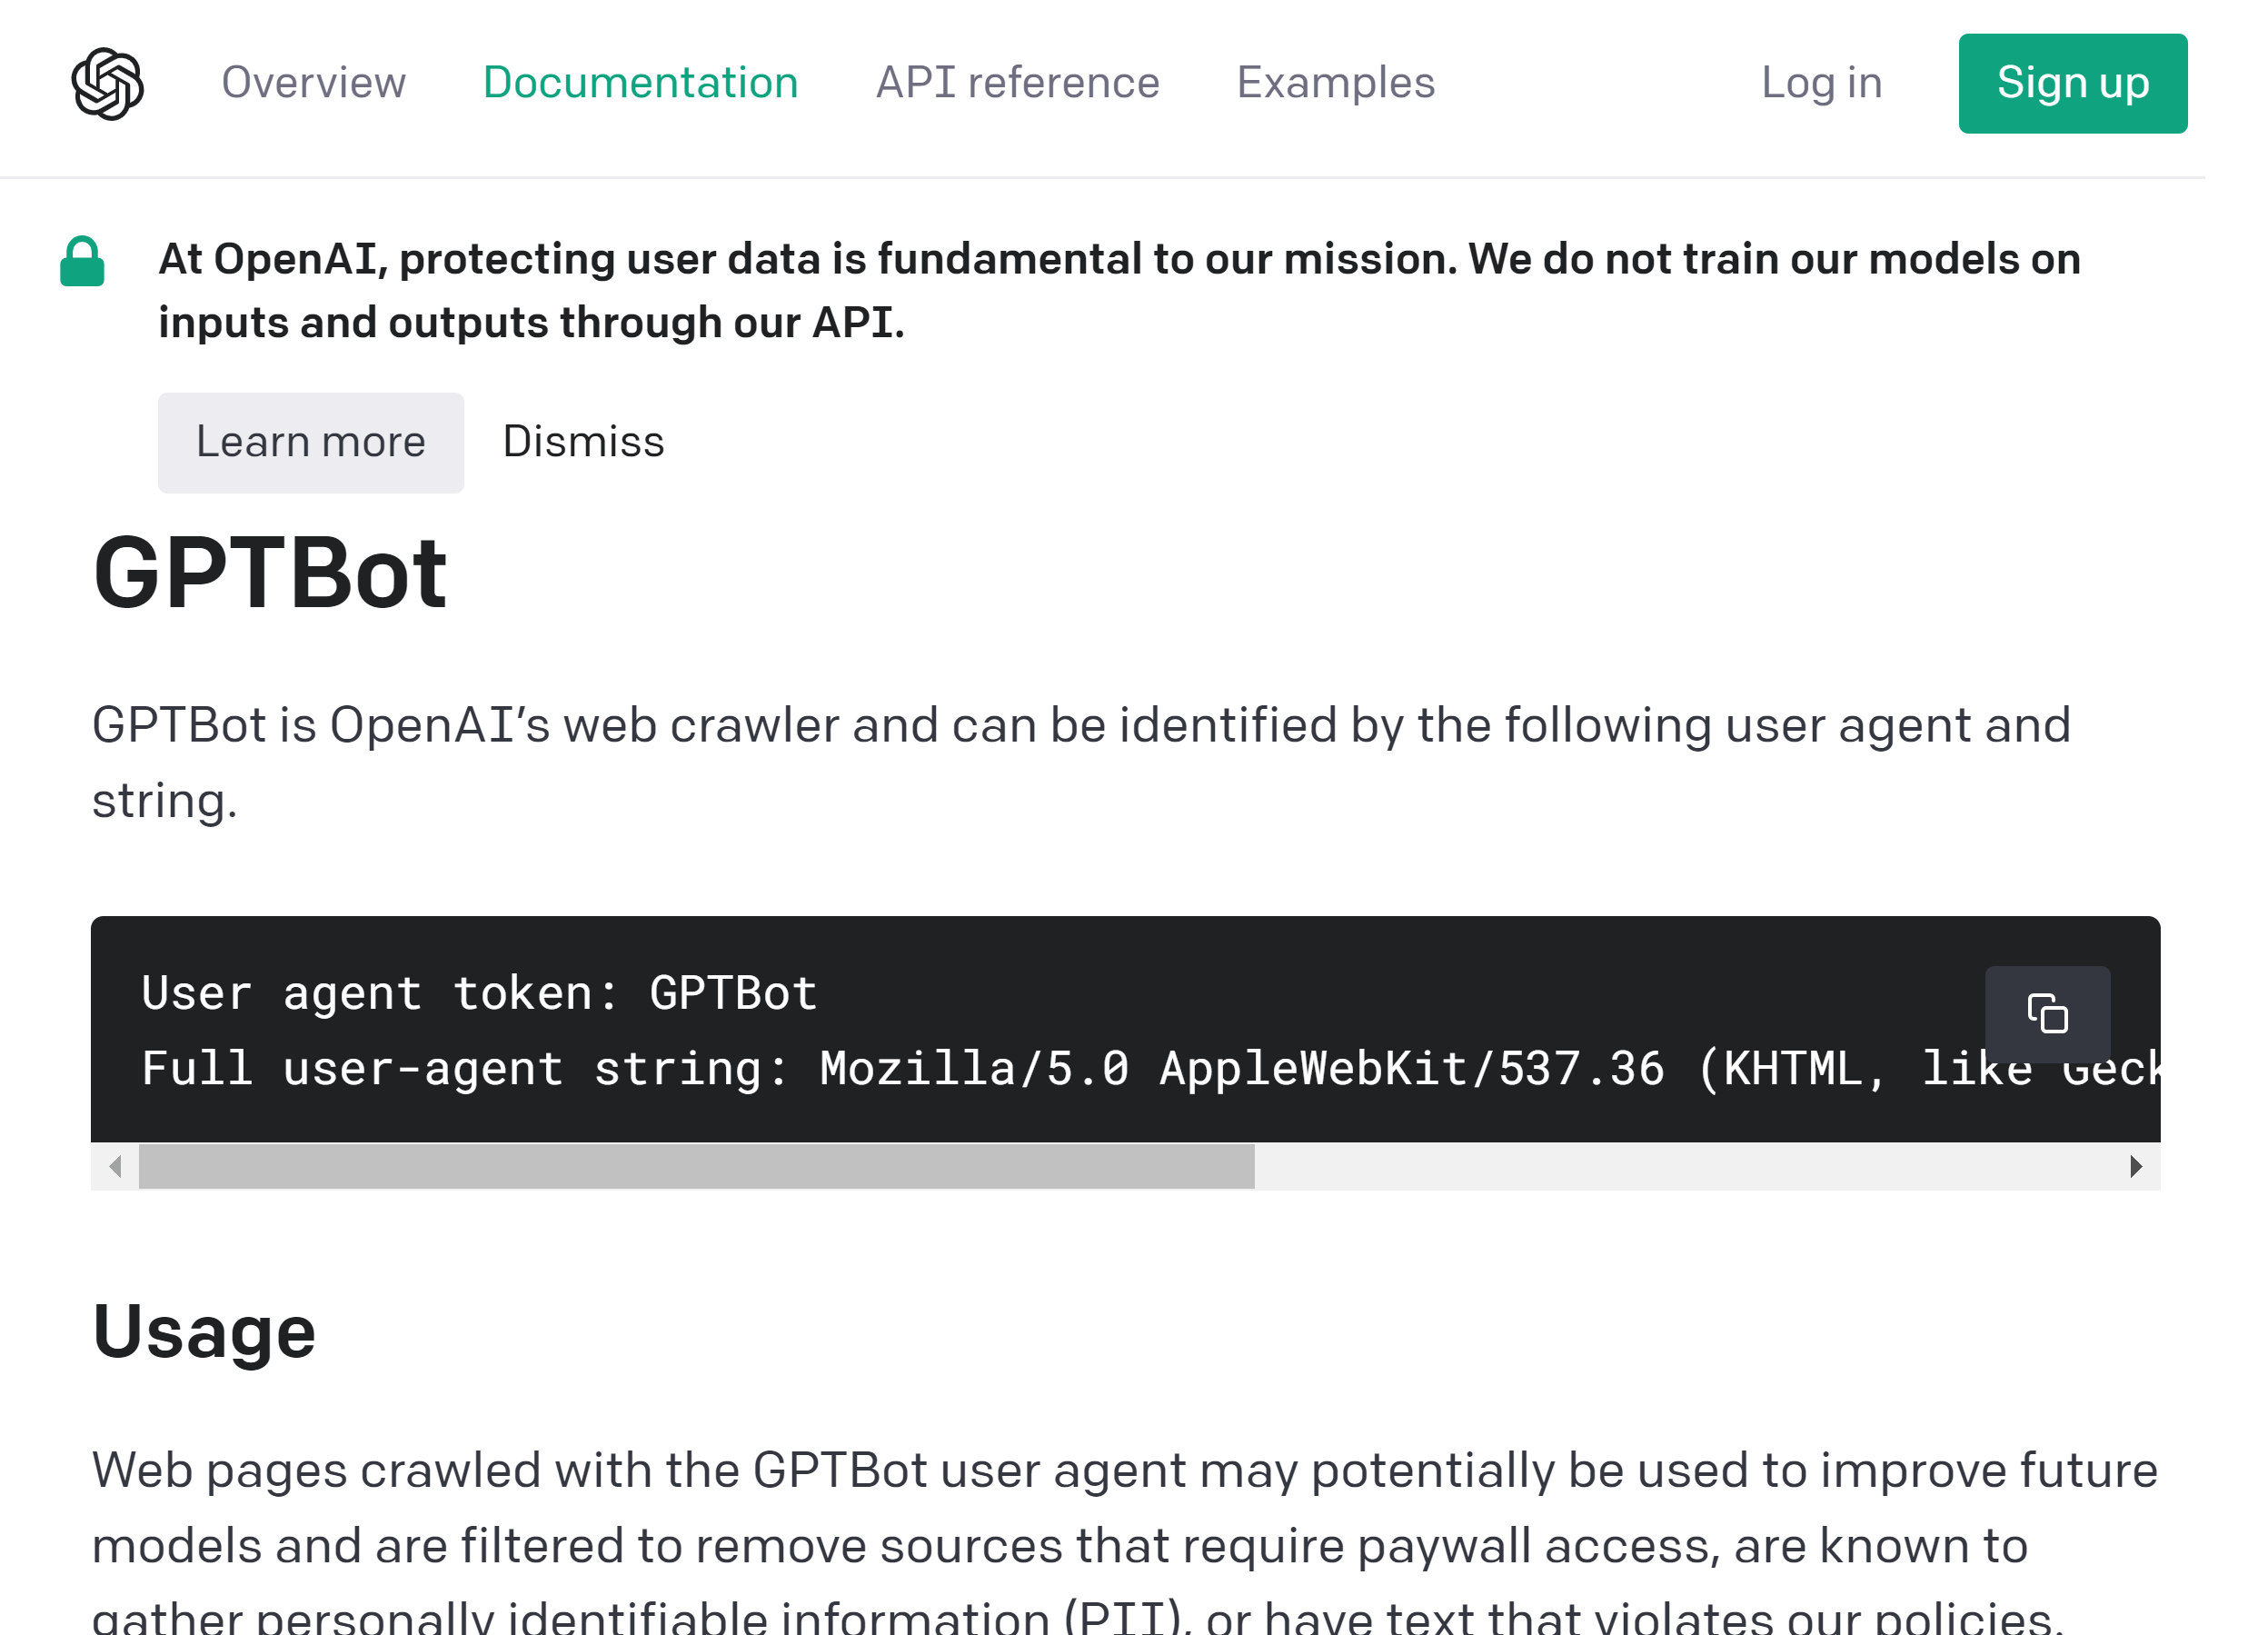Click the horizontal scrollbar thumb

pyautogui.click(x=696, y=1166)
